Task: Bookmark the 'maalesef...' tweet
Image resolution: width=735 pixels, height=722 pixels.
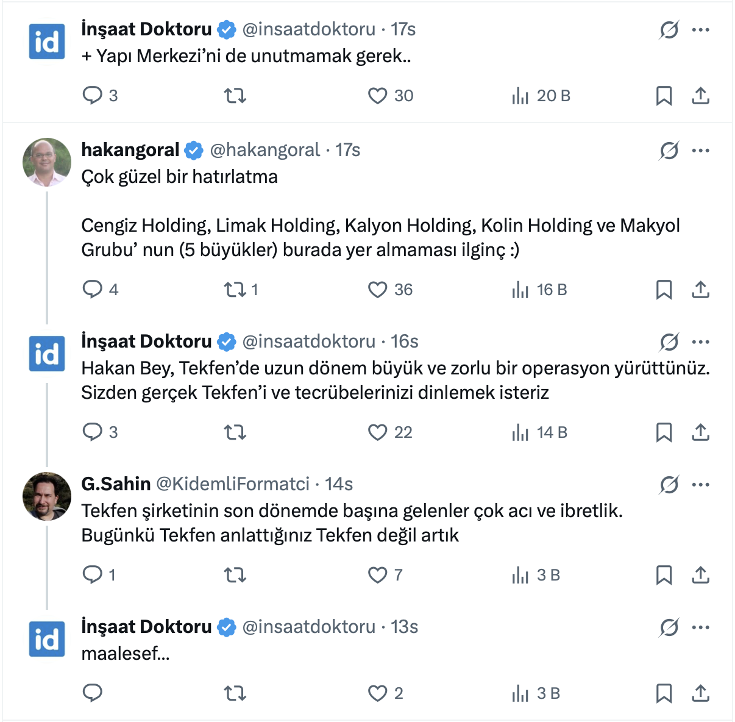Action: coord(664,693)
